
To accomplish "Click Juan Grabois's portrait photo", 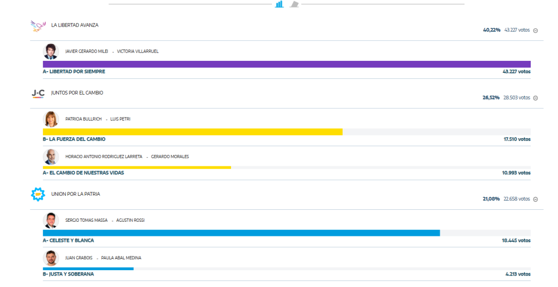I will pyautogui.click(x=51, y=258).
